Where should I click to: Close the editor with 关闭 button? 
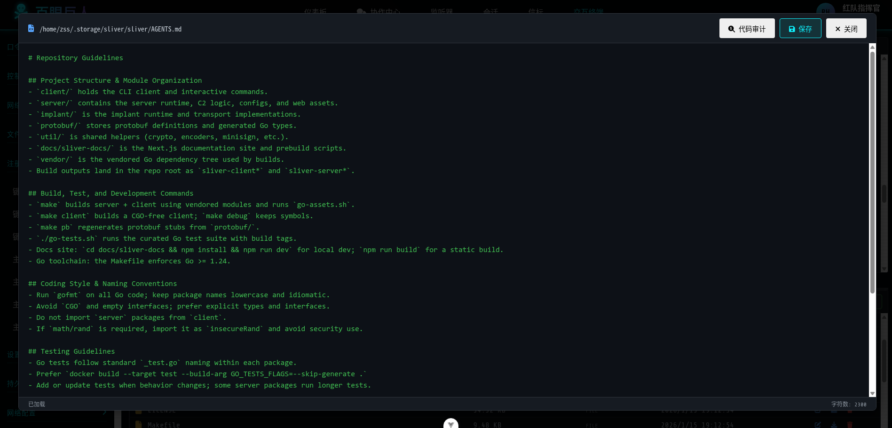(846, 29)
